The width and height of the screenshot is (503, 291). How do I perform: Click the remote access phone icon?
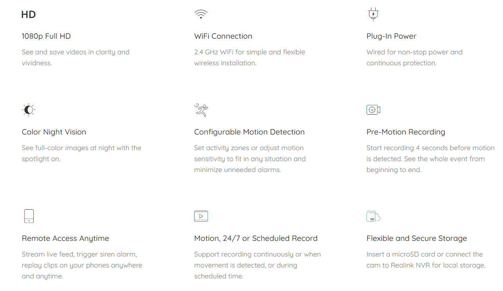pyautogui.click(x=29, y=216)
